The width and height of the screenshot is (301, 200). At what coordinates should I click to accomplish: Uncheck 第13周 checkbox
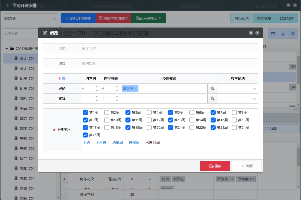click(171, 120)
